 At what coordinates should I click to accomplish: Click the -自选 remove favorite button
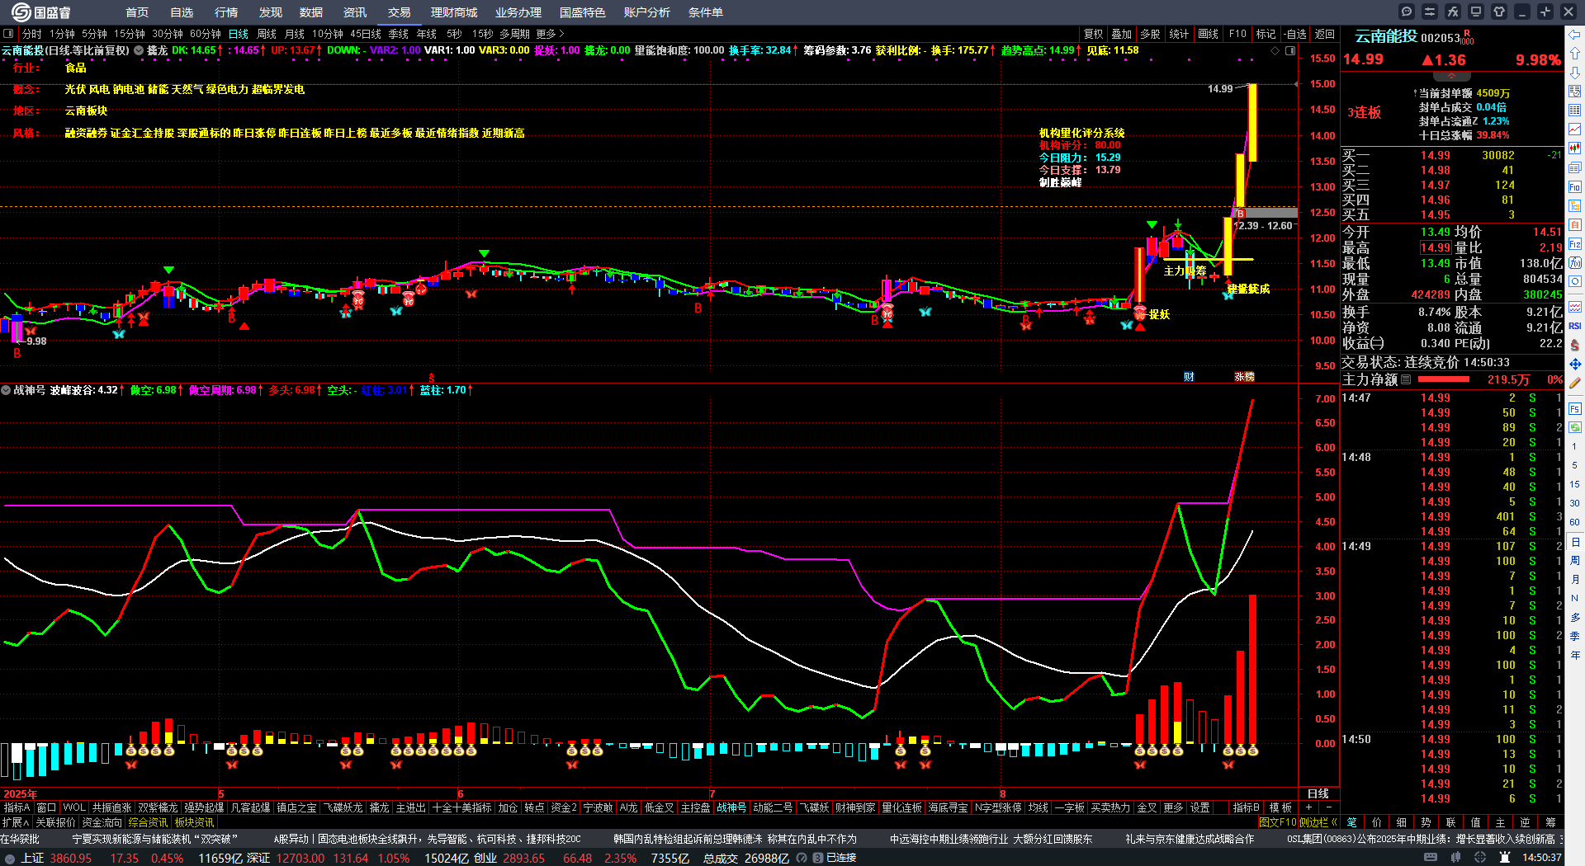(x=1295, y=34)
